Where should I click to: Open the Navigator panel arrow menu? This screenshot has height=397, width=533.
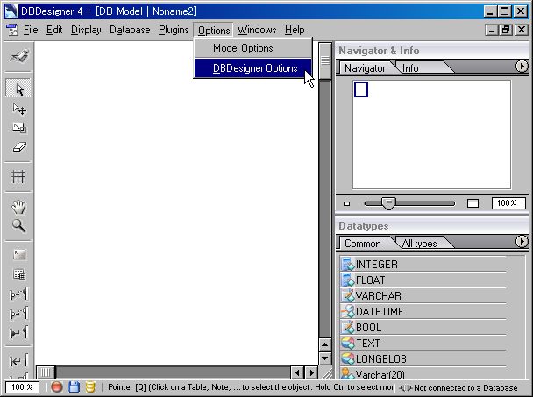tap(522, 66)
